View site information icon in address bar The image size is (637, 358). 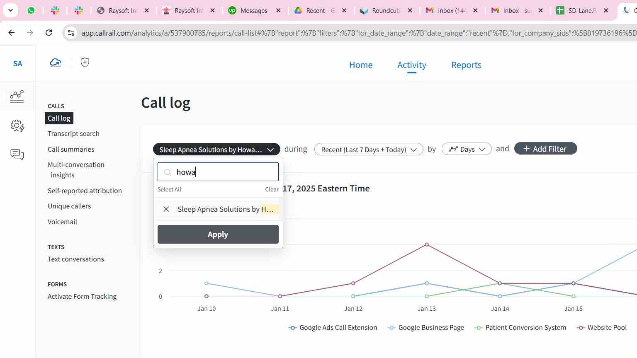point(71,33)
